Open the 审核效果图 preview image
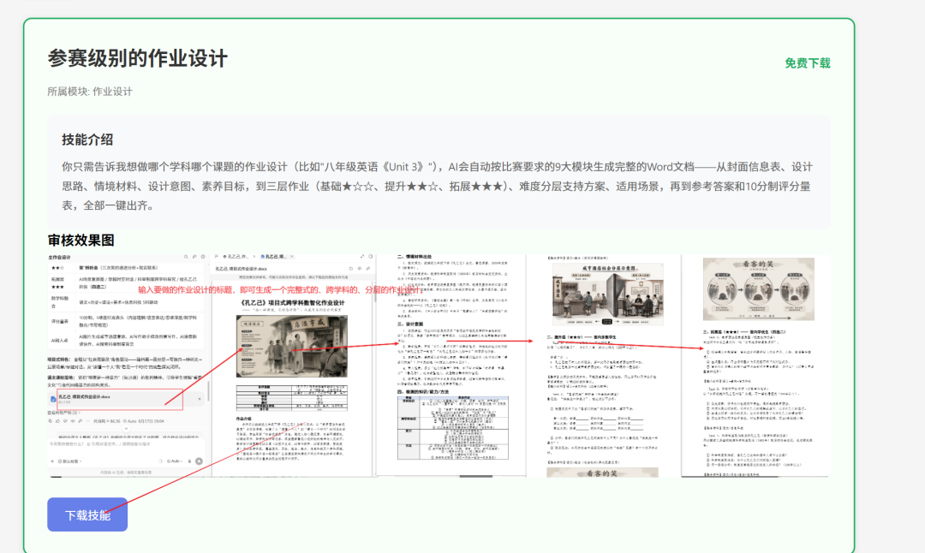Image resolution: width=925 pixels, height=553 pixels. (x=439, y=366)
